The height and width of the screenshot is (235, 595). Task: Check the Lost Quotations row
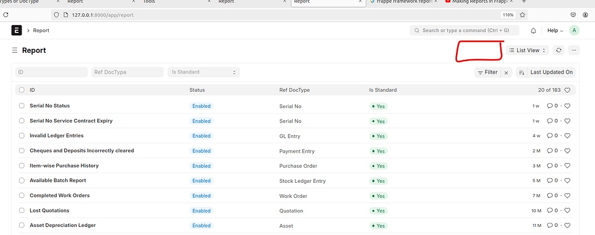click(x=22, y=211)
